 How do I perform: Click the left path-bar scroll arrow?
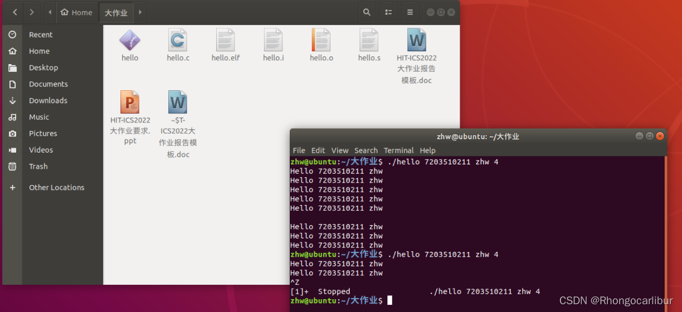pyautogui.click(x=50, y=12)
